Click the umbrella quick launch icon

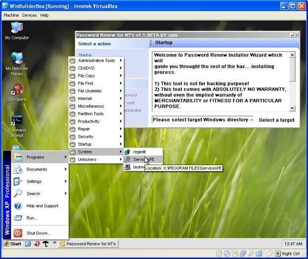coord(46,244)
